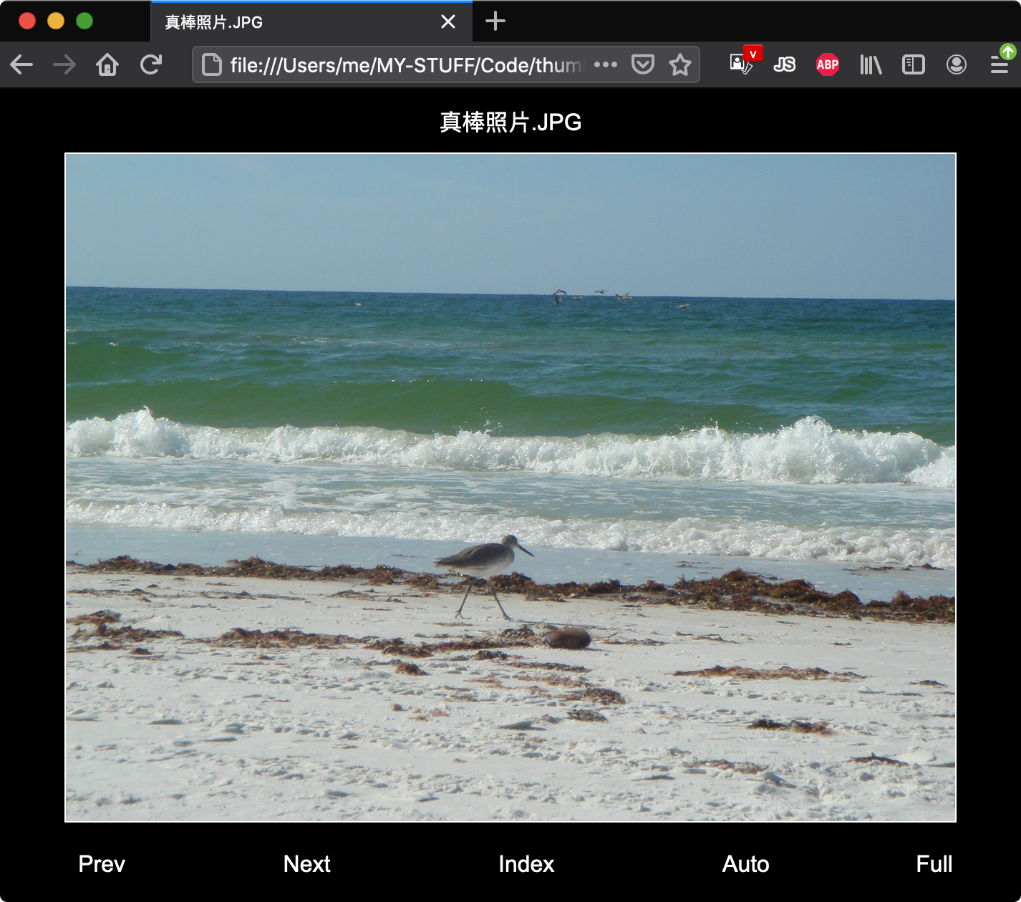Bookmark this page with the star
The image size is (1021, 902).
pyautogui.click(x=679, y=65)
